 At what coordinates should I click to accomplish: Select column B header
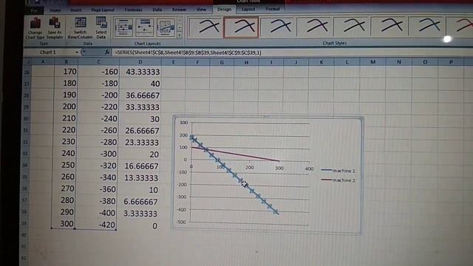[x=67, y=62]
